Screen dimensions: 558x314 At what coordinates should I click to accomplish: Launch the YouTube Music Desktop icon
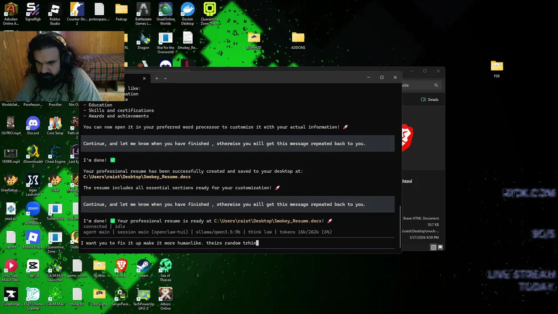click(11, 271)
